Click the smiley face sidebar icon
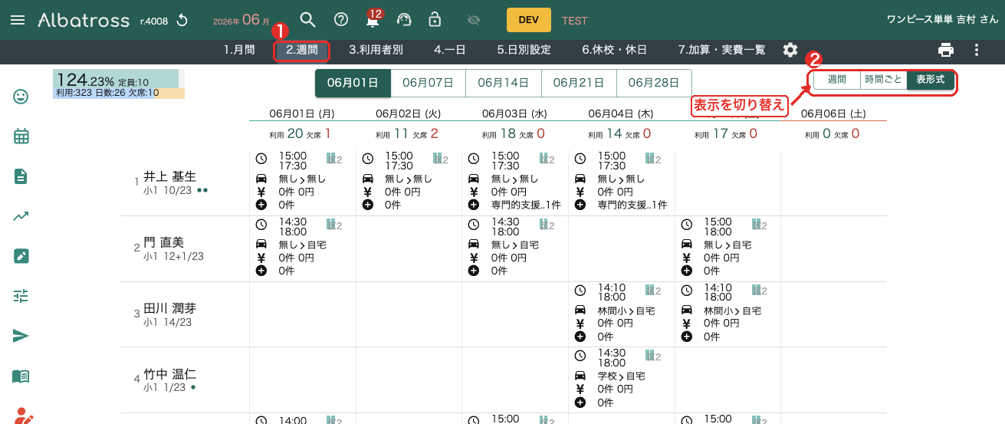Viewport: 1005px width, 424px height. point(21,97)
